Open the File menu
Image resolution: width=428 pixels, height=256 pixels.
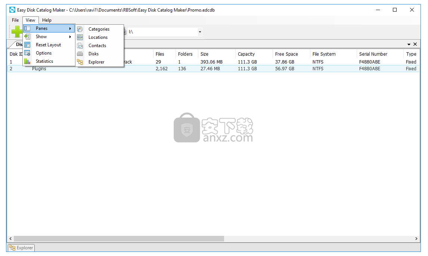(15, 20)
